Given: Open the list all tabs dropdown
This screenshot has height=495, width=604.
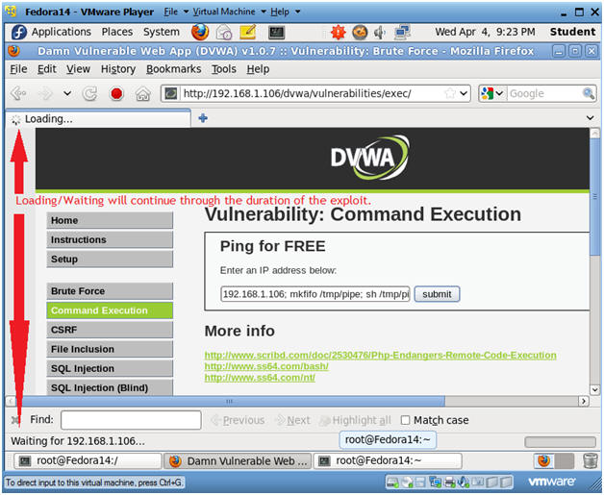Looking at the screenshot, I should (x=590, y=118).
